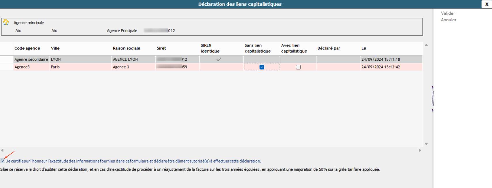The width and height of the screenshot is (492, 188).
Task: Click Valider to confirm the declaration
Action: pos(448,13)
